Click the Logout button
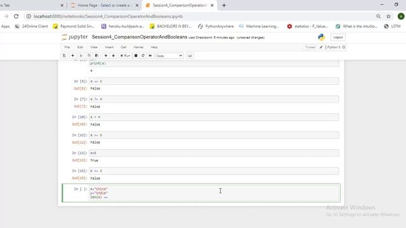Viewport: 406px width, 228px height. pos(338,37)
